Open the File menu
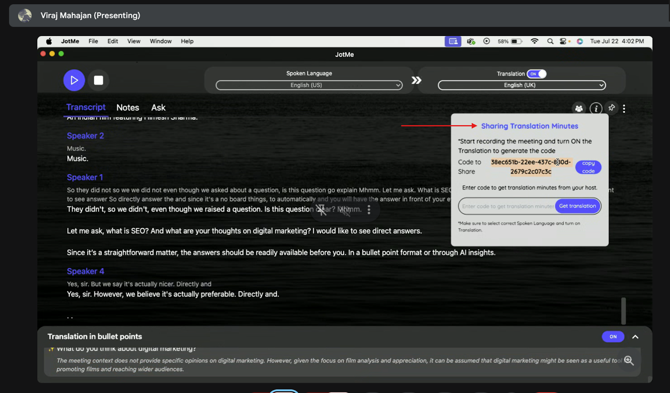This screenshot has height=393, width=670. [93, 41]
